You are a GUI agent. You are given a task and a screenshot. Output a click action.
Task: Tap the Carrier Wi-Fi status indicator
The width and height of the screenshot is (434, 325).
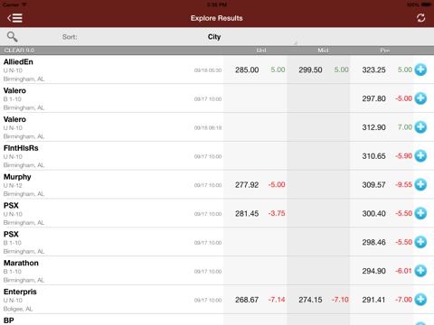14,5
